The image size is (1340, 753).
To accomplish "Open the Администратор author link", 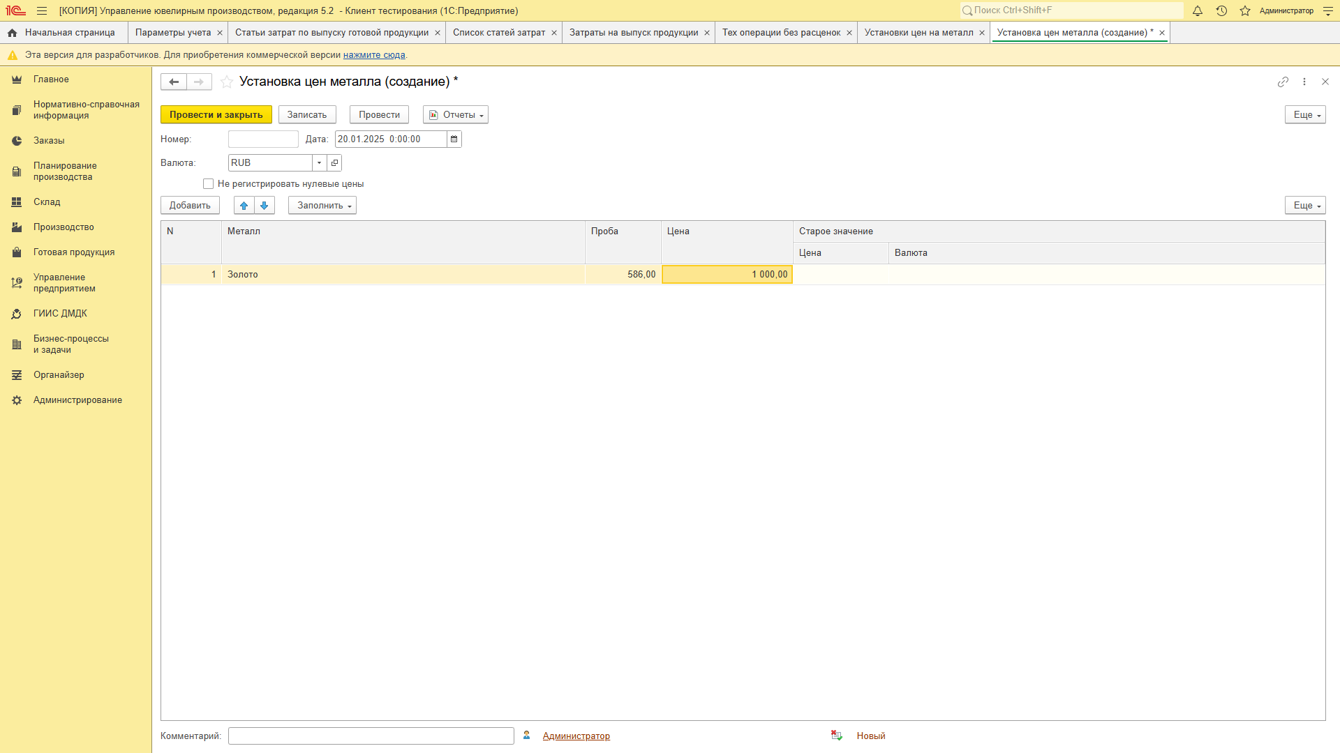I will click(x=576, y=736).
